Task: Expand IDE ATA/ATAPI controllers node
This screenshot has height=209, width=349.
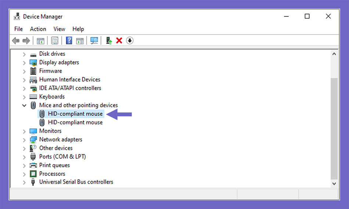Action: tap(24, 88)
